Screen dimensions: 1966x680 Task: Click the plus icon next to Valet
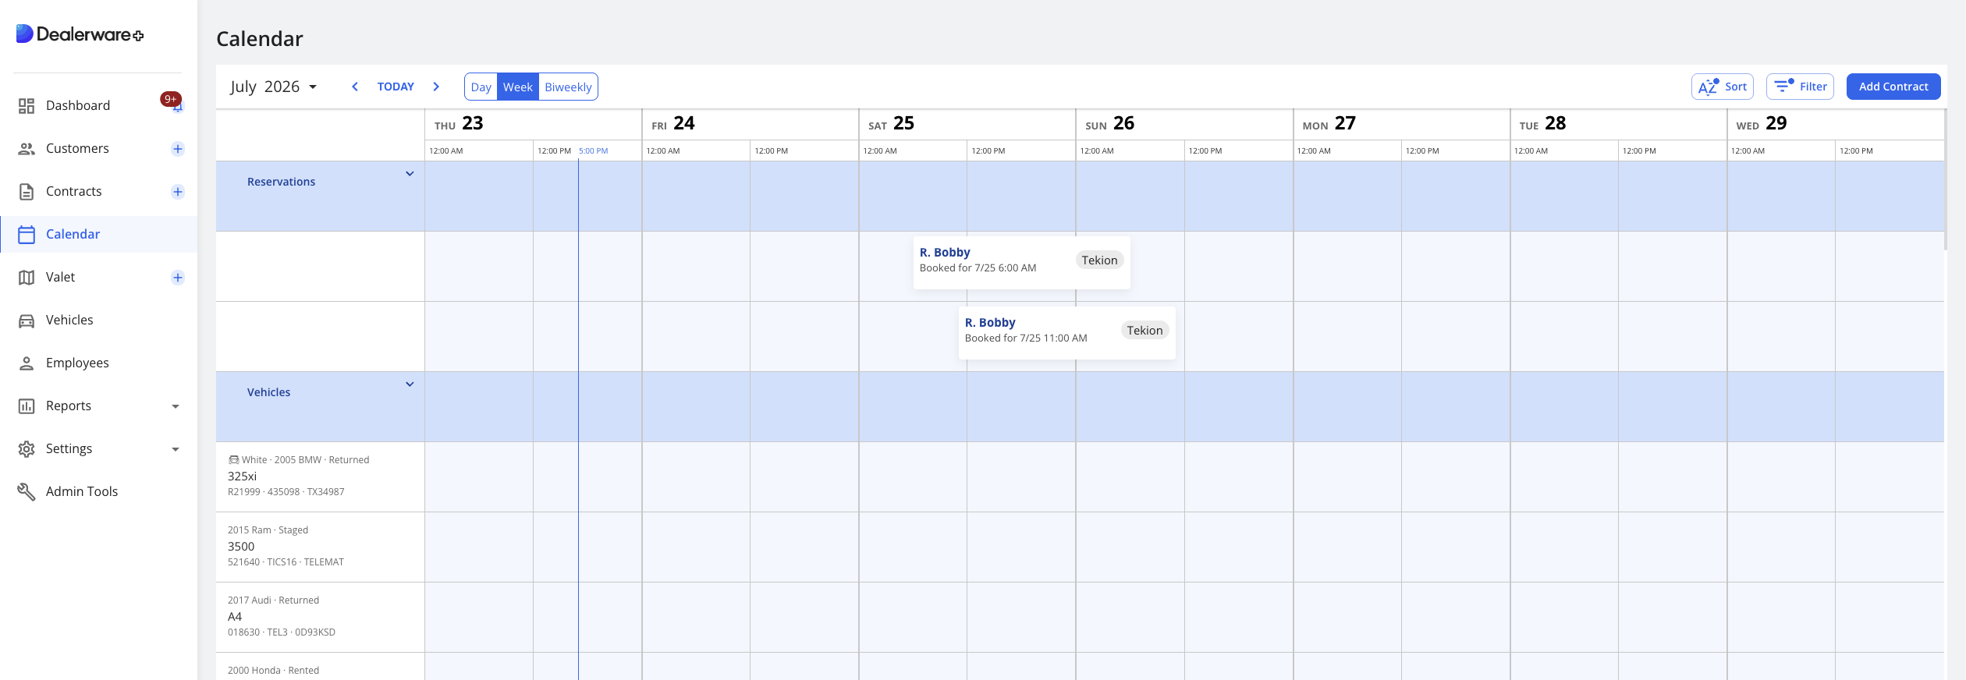[178, 278]
